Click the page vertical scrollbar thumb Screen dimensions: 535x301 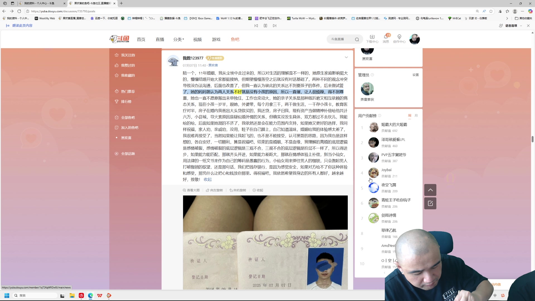tap(532, 139)
